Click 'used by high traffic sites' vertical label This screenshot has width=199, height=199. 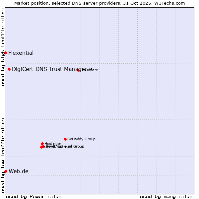pyautogui.click(x=3, y=47)
